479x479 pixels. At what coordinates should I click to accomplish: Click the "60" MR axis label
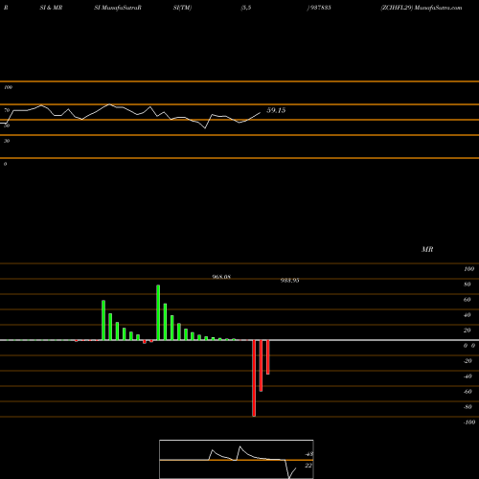tap(468, 300)
